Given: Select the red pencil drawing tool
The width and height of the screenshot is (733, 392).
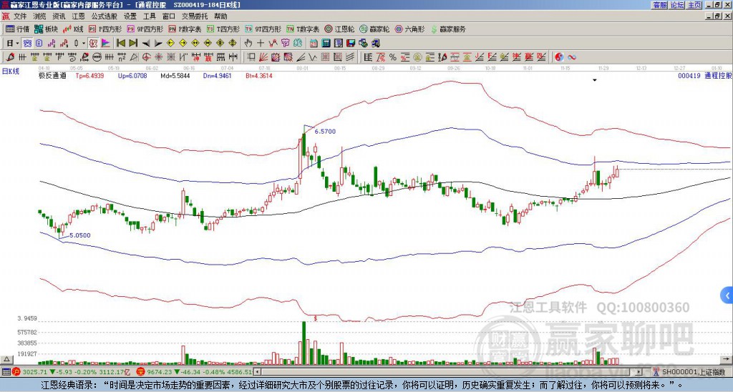Looking at the screenshot, I should coord(10,57).
